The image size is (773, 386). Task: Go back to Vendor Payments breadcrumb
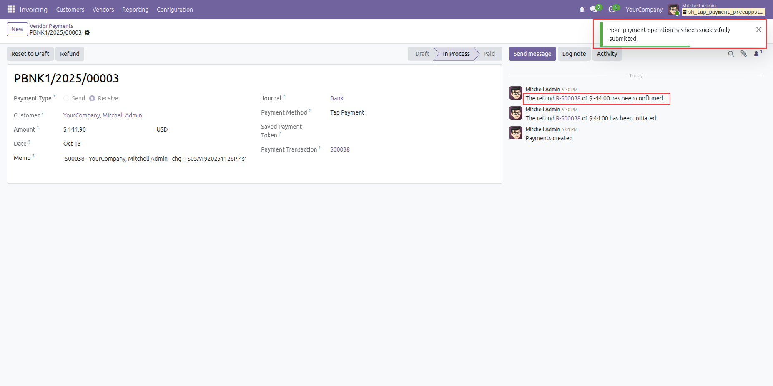51,26
